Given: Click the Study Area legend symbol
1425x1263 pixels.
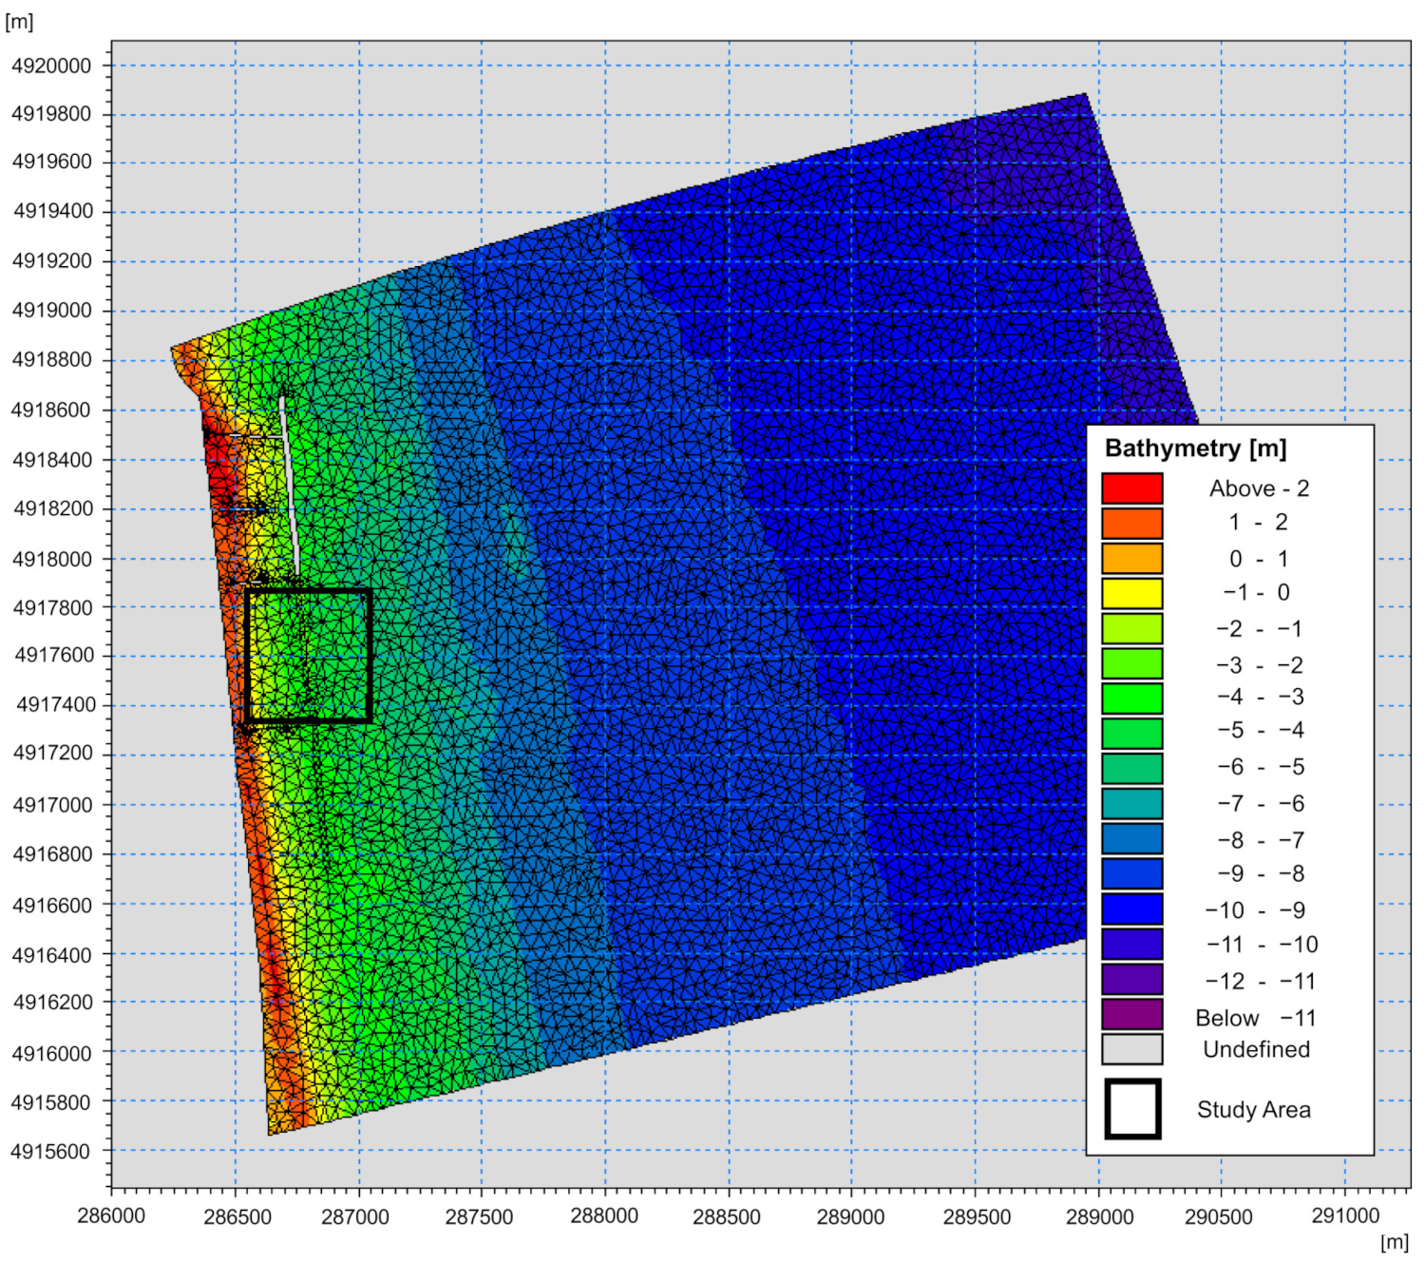Looking at the screenshot, I should point(1132,1109).
